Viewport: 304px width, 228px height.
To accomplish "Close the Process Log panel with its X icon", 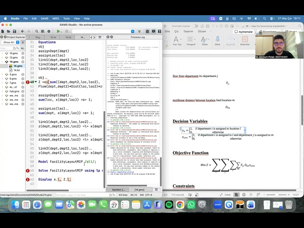I will click(x=108, y=37).
